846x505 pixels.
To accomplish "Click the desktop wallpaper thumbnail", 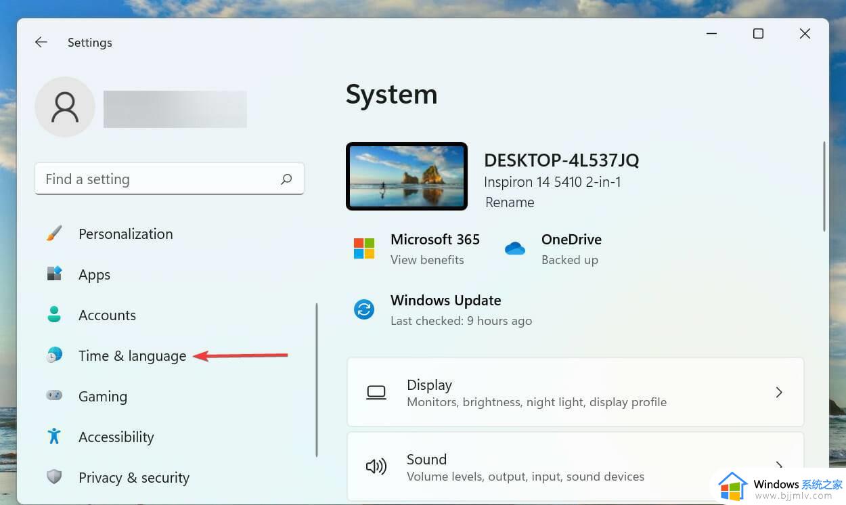I will 407,176.
